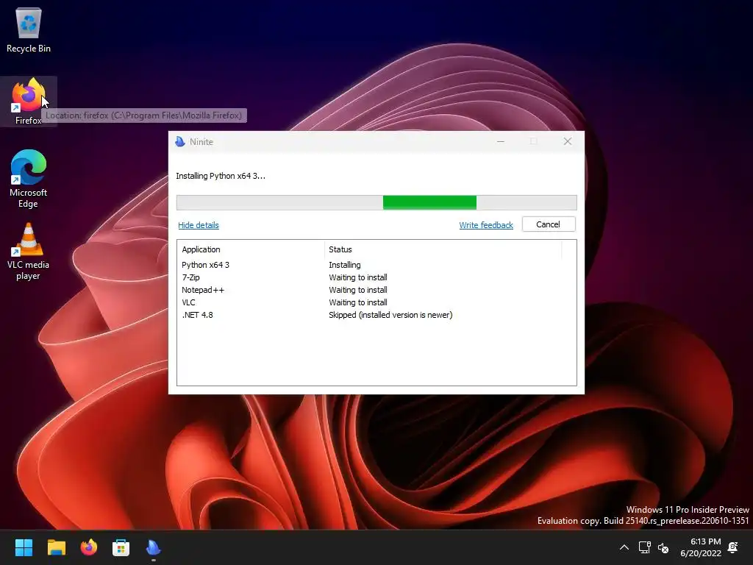
Task: Select the Microsoft Edge desktop shortcut
Action: tap(29, 179)
